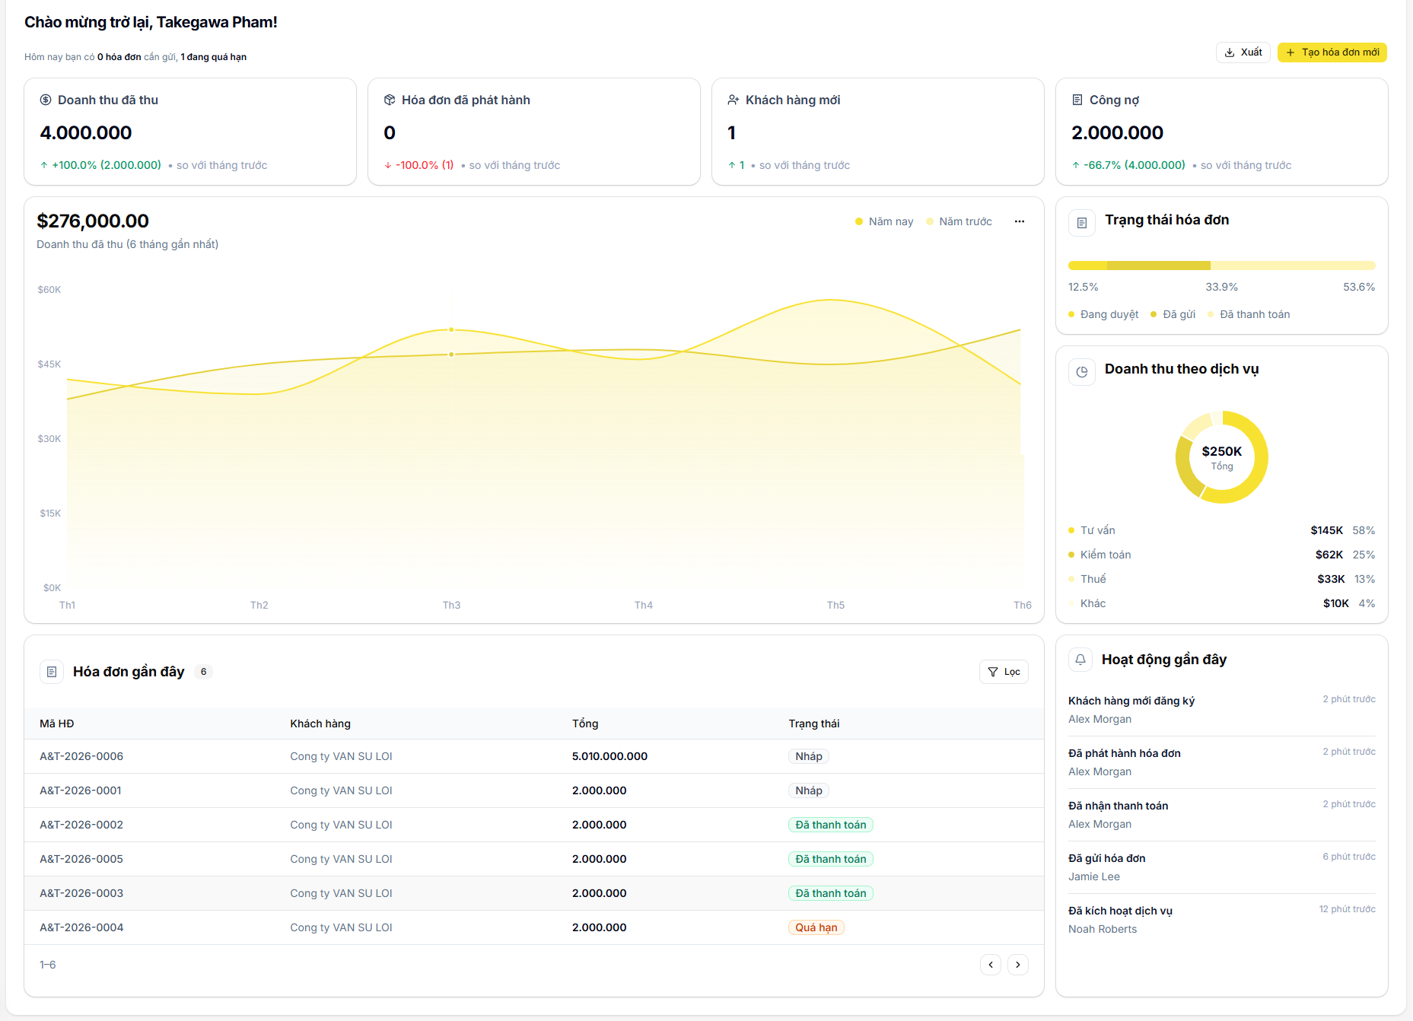Open Đã phát hành hóa đơn activity
1413x1021 pixels.
click(1221, 762)
